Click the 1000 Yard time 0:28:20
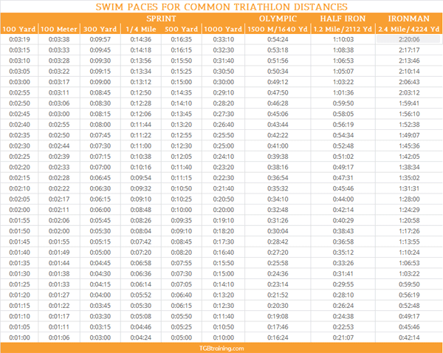This screenshot has height=353, width=443. pos(223,103)
